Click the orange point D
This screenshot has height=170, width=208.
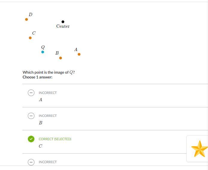[x=27, y=19]
